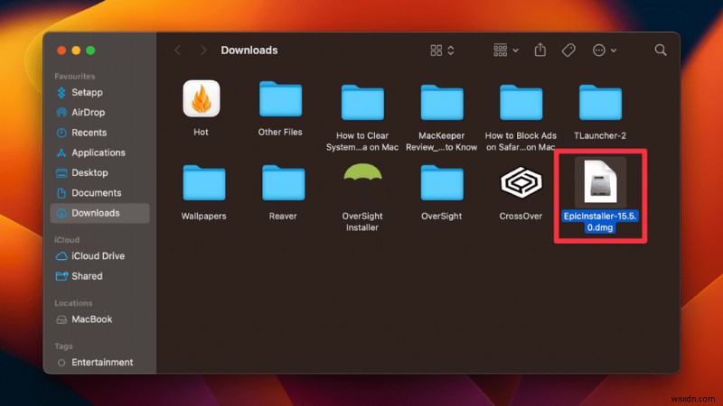Click the "OverSight Installer" name label
The image size is (723, 406).
click(362, 222)
